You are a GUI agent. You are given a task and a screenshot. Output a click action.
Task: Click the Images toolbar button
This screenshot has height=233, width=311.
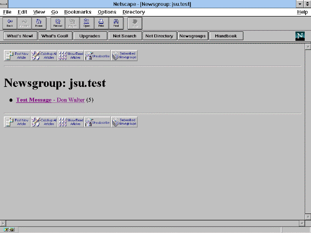[x=72, y=23]
